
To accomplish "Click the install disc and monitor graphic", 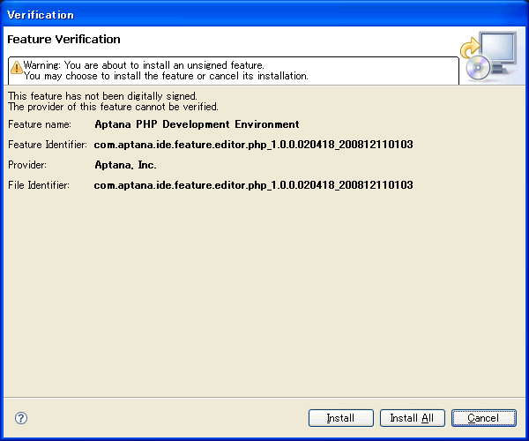I will (x=488, y=56).
